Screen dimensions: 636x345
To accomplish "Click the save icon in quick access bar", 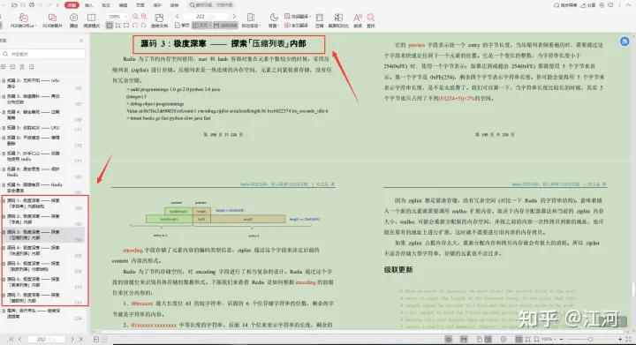I will tap(23, 5).
